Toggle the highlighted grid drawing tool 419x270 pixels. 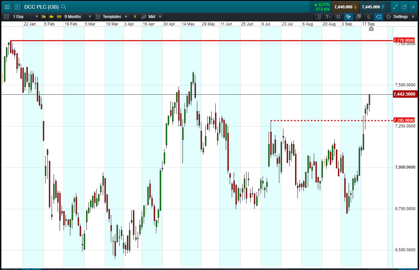pos(348,16)
